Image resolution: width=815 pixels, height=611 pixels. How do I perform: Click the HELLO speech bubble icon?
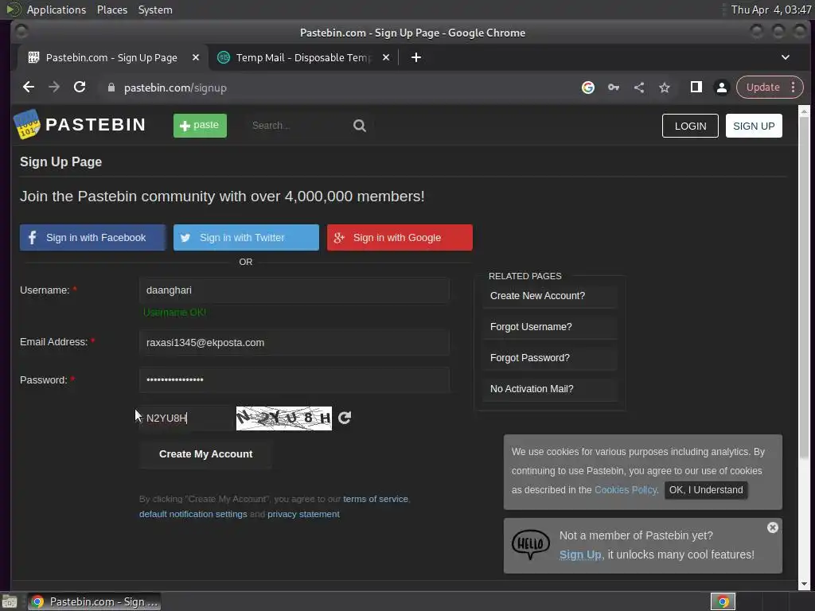click(530, 544)
